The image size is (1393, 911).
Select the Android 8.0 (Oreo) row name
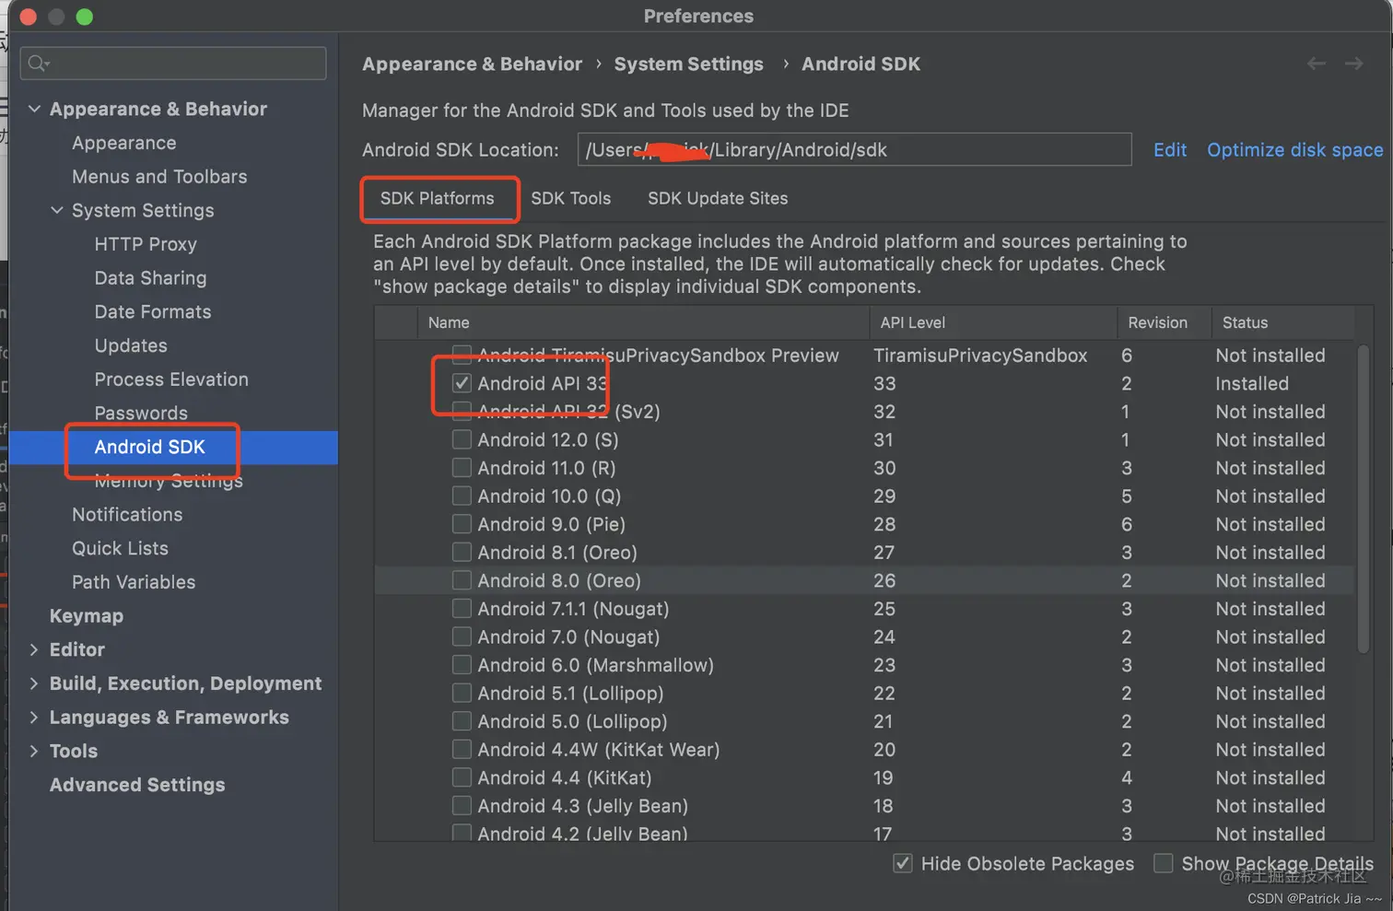pyautogui.click(x=559, y=580)
